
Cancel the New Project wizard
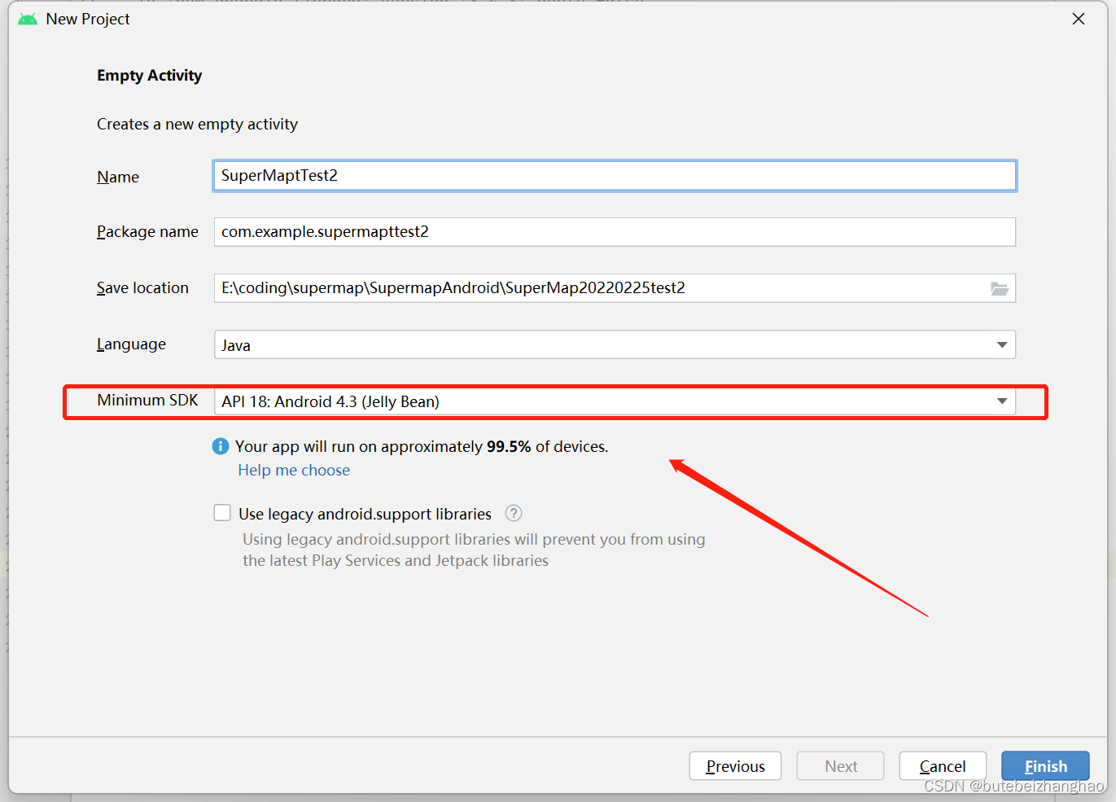tap(943, 766)
